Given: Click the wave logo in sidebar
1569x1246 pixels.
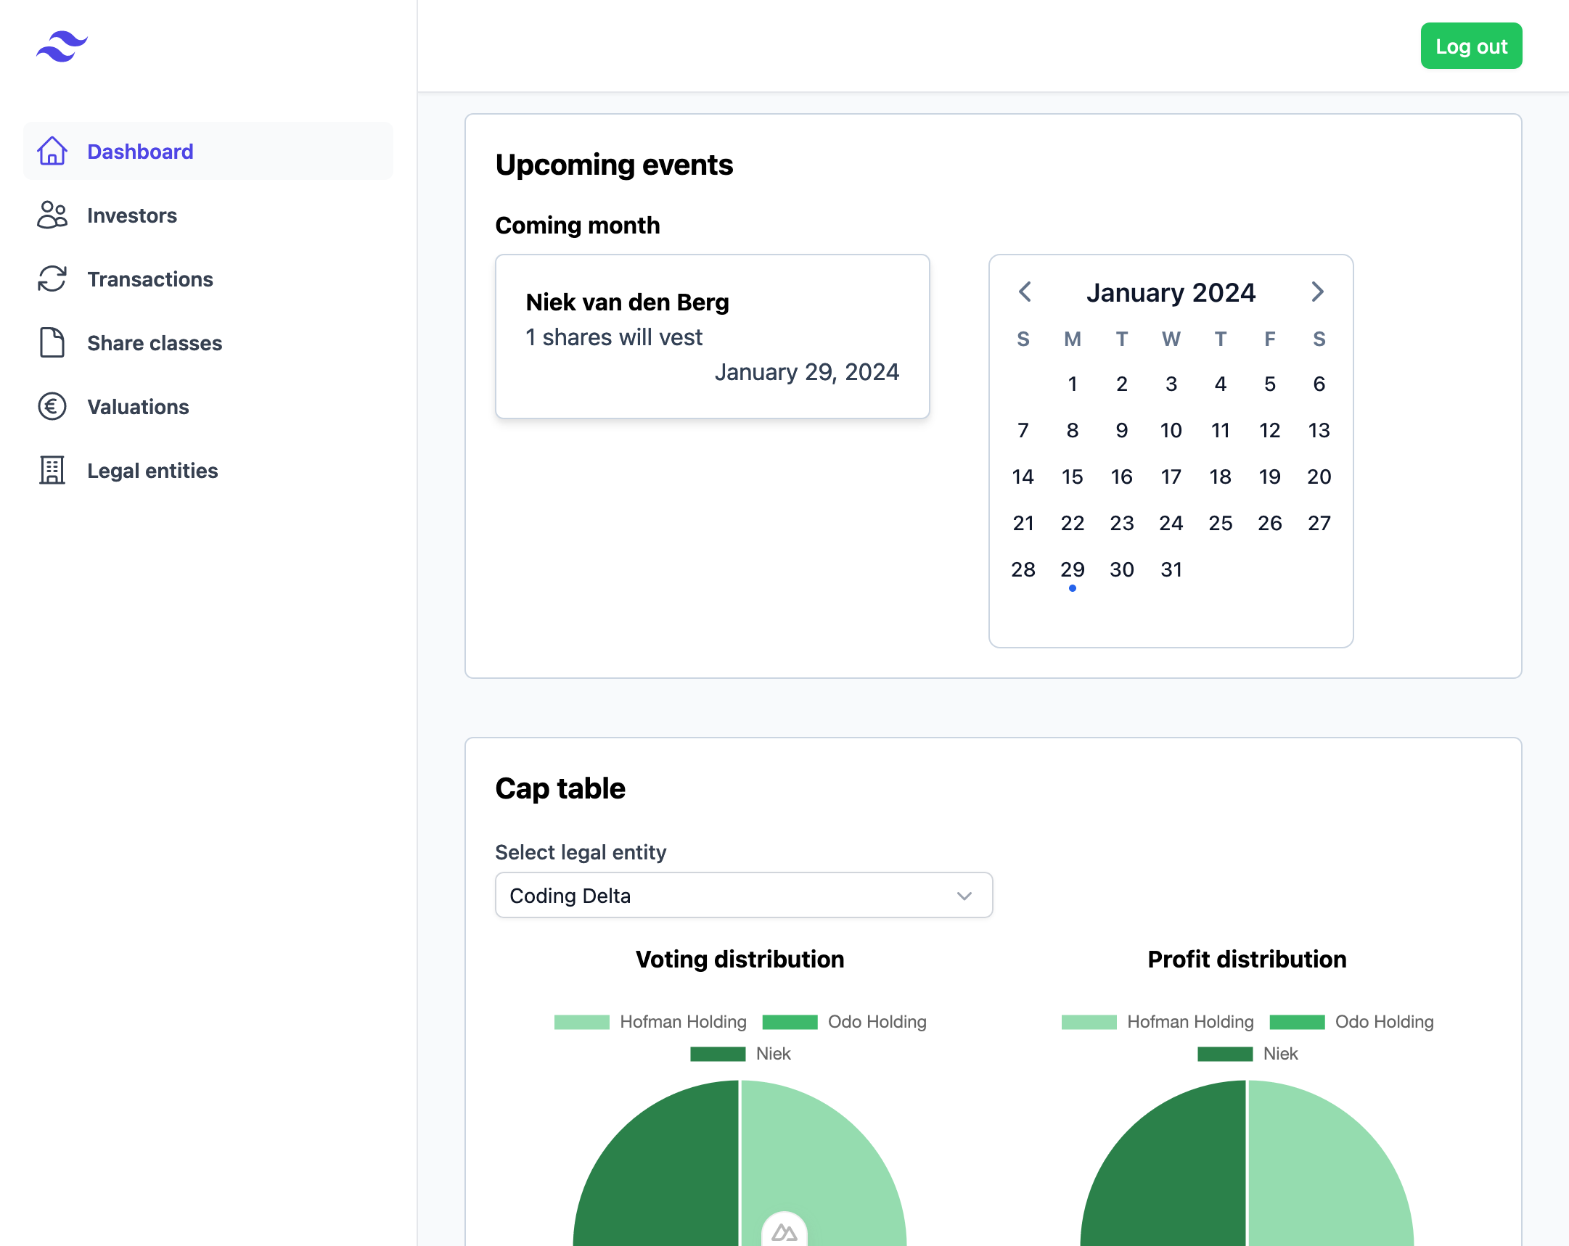Looking at the screenshot, I should point(62,46).
